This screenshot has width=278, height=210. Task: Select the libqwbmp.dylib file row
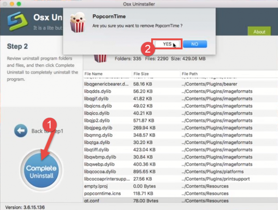(181, 157)
